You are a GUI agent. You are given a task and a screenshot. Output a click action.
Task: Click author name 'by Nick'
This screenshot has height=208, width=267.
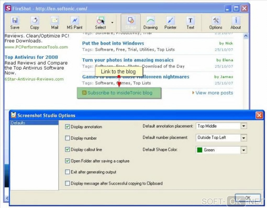tap(226, 43)
